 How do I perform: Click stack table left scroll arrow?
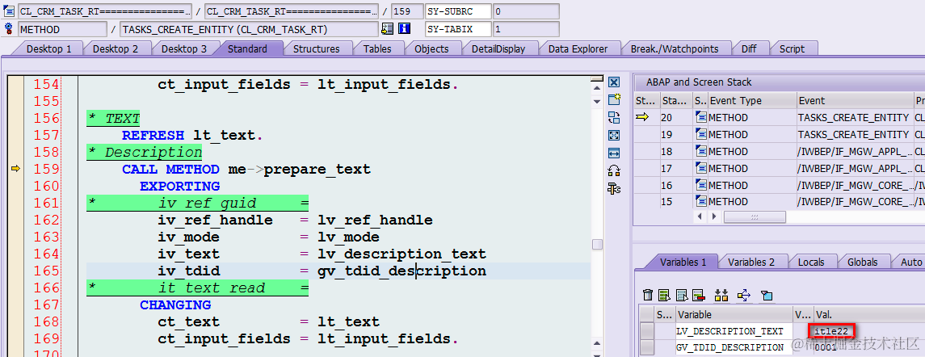coord(701,217)
